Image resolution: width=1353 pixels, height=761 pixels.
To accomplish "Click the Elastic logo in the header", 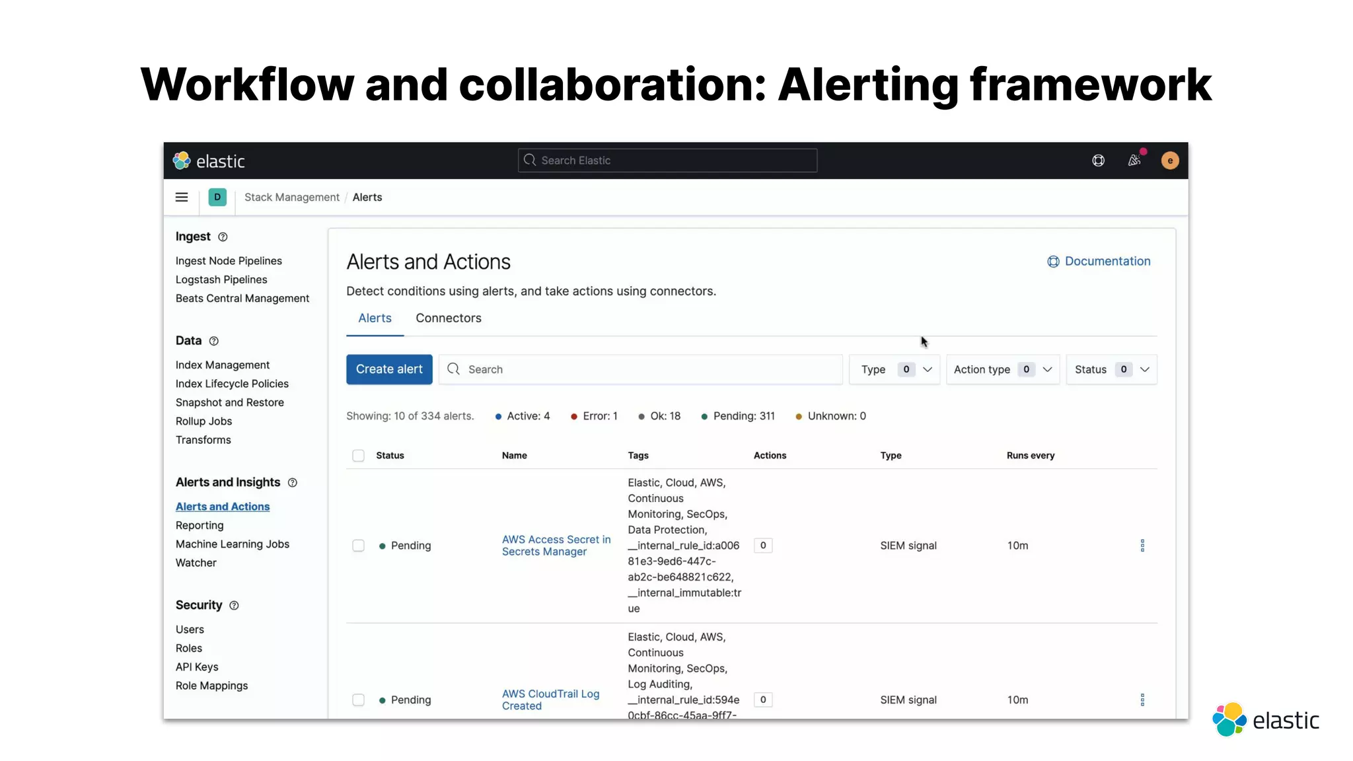I will click(209, 161).
